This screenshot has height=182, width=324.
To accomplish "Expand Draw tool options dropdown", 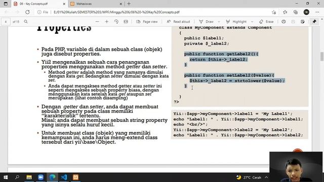I will (219, 21).
